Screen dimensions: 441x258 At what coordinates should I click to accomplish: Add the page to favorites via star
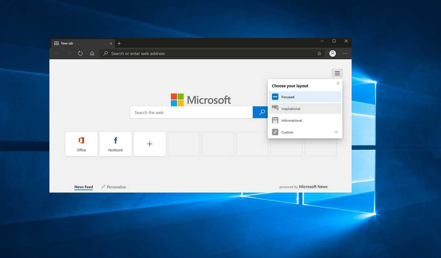click(319, 53)
